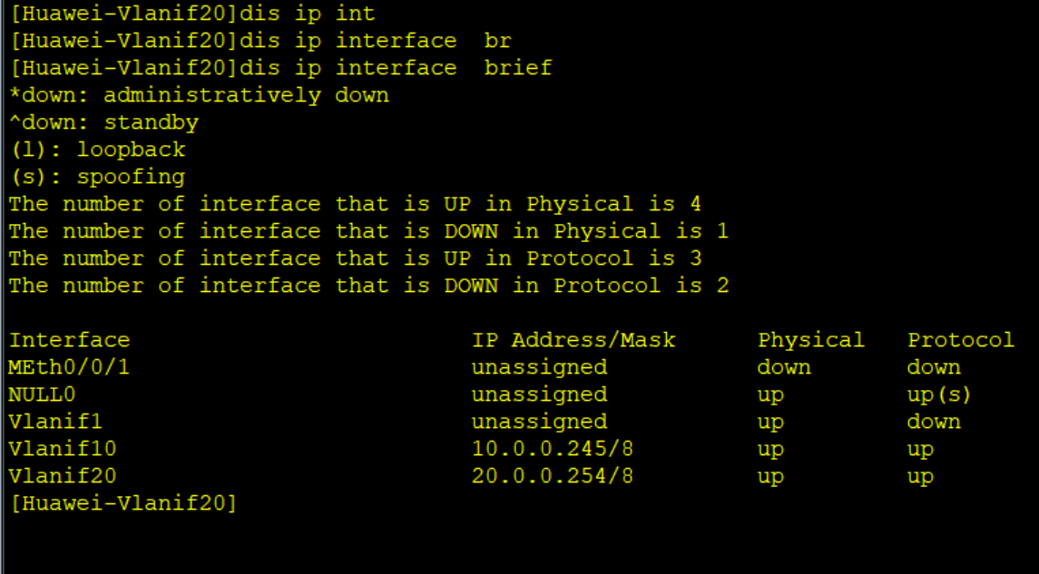Click the Protocol column header
The image size is (1039, 574).
click(960, 340)
